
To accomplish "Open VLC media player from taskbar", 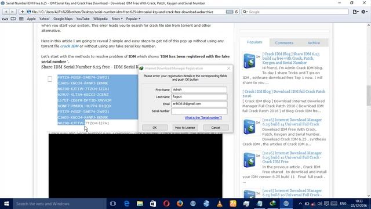I will pyautogui.click(x=220, y=204).
